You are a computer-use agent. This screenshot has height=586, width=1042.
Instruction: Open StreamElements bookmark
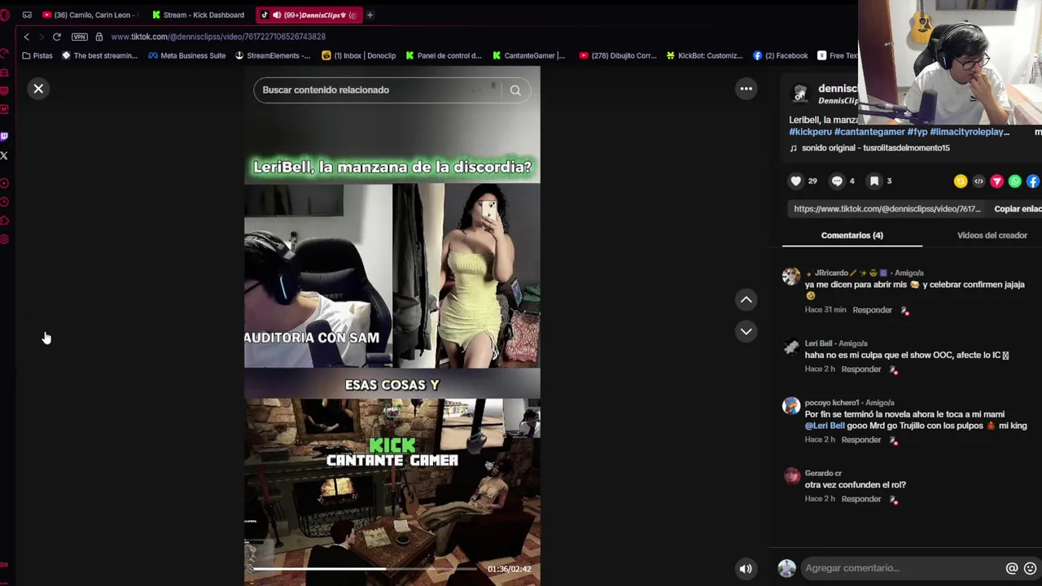pos(273,55)
